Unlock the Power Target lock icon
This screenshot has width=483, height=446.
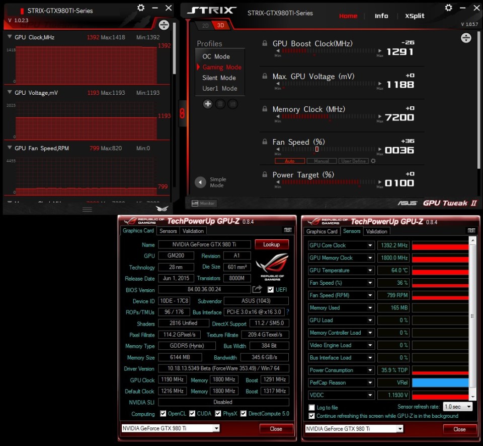coord(265,174)
